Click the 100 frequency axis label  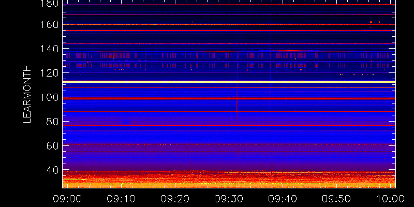pyautogui.click(x=49, y=97)
